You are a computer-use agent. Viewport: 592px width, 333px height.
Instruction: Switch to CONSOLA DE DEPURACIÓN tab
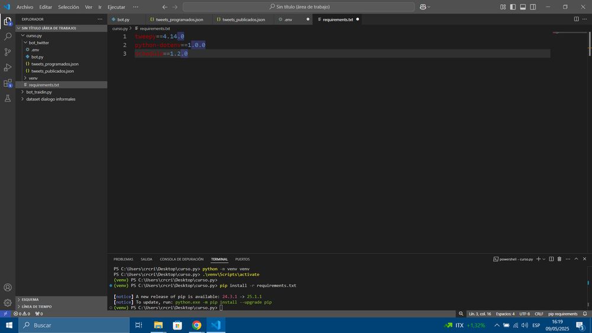(182, 260)
